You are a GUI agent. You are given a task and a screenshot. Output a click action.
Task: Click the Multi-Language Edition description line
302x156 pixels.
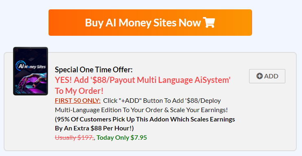point(141,110)
